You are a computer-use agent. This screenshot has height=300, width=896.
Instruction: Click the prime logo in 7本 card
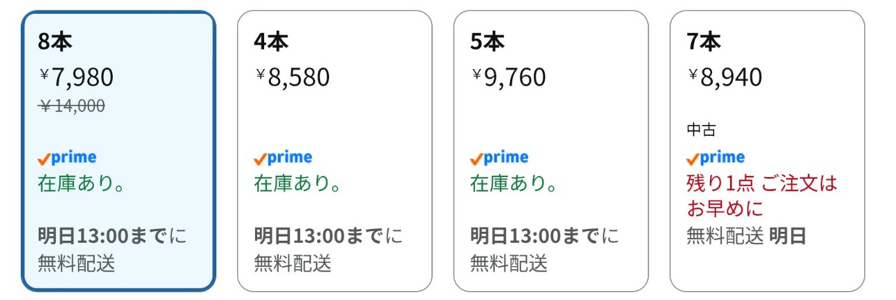pyautogui.click(x=716, y=158)
